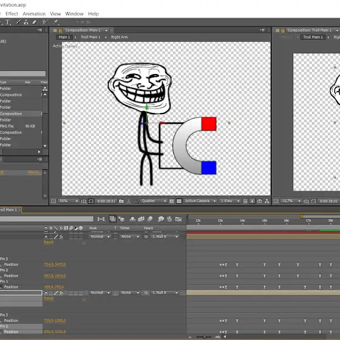This screenshot has width=340, height=340.
Task: Toggle the Main 1 viewer lock icon
Action: 60,30
